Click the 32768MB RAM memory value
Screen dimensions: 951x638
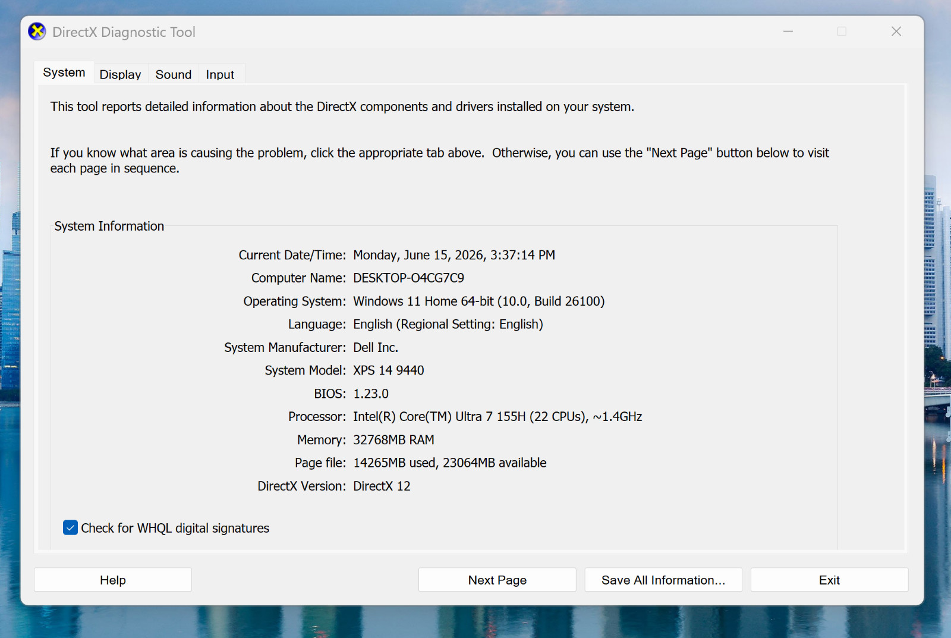(393, 439)
